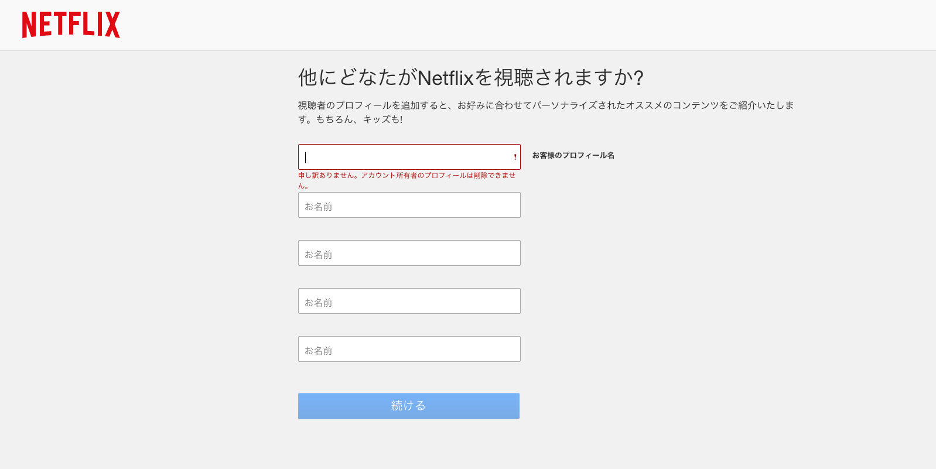This screenshot has height=469, width=936.
Task: Click パーソナライズ in the description paragraph
Action: click(564, 105)
